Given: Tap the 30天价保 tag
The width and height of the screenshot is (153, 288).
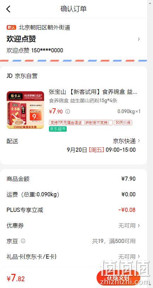Looking at the screenshot, I should click(123, 122).
